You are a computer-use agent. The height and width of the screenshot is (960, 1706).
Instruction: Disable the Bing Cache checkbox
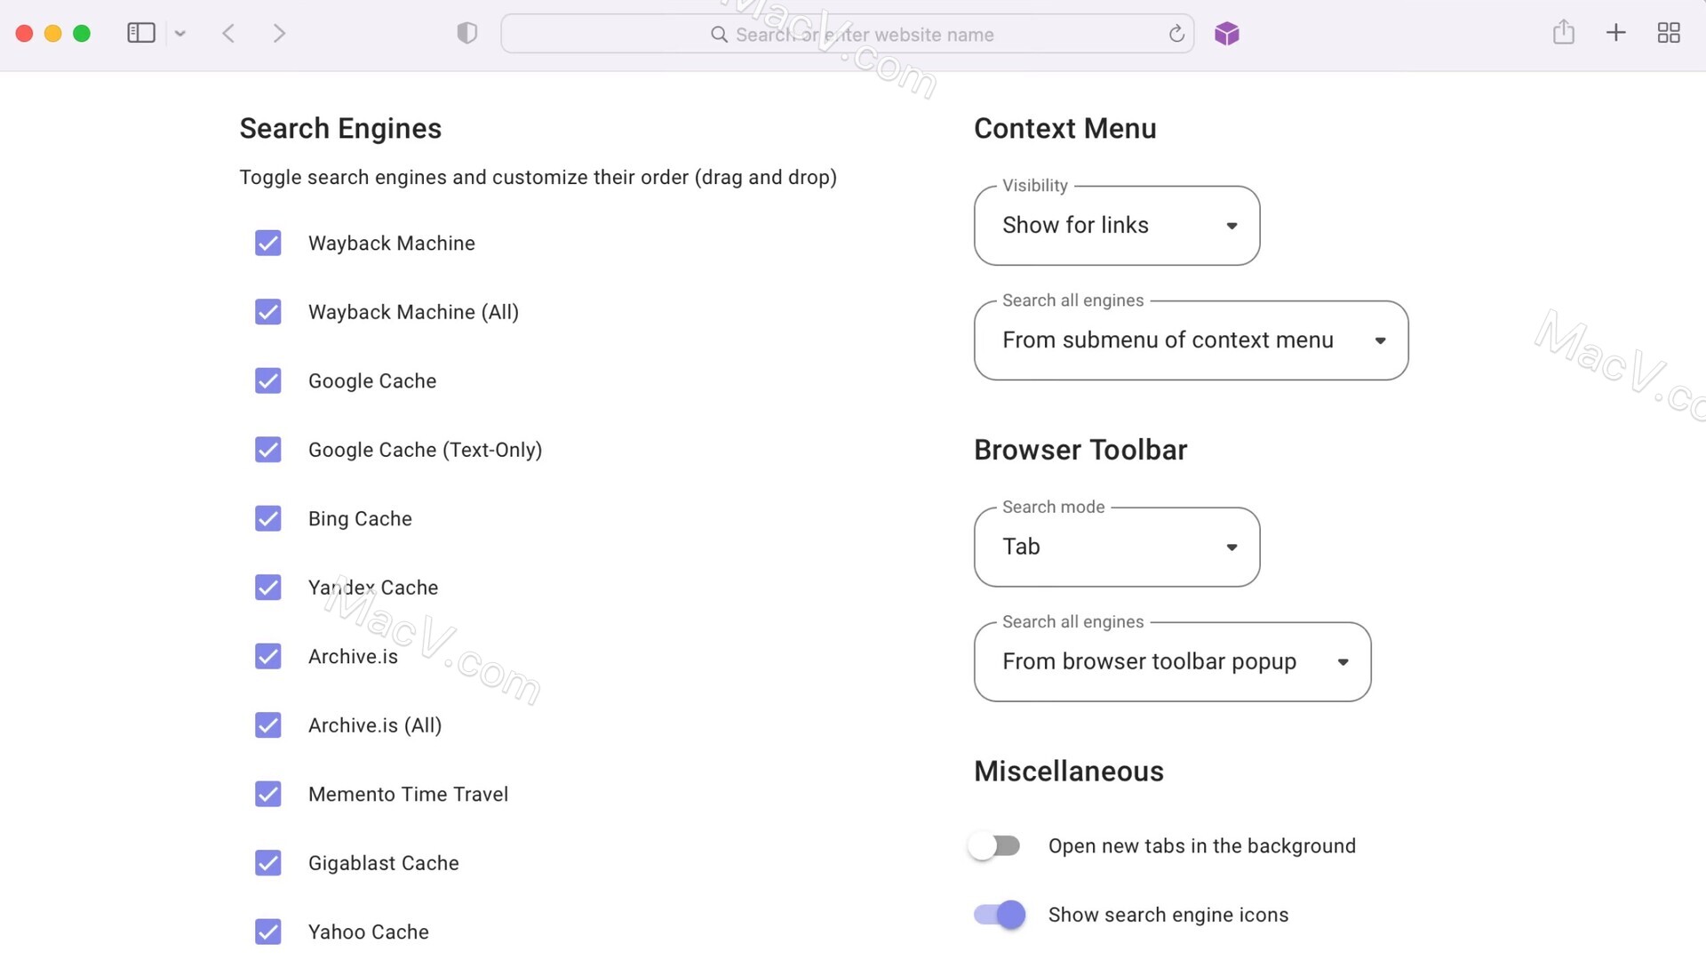coord(268,518)
